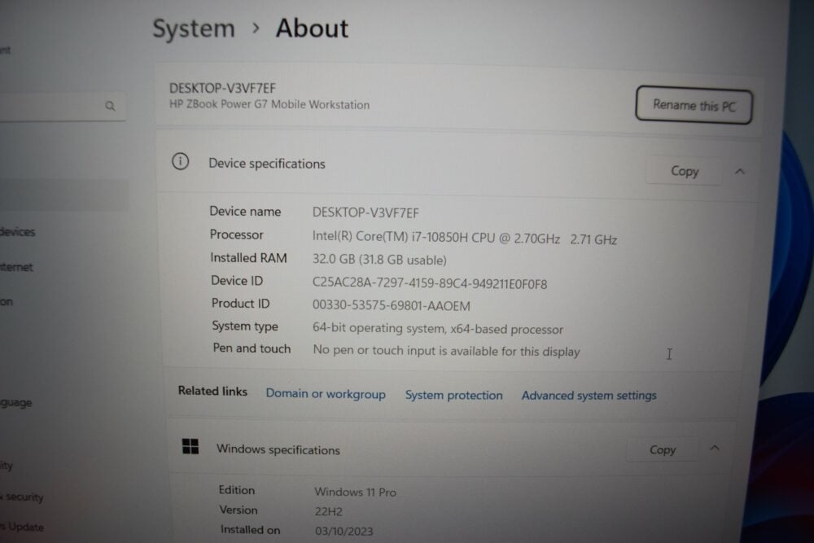Screen dimensions: 814x543
Task: Rename this PC
Action: click(x=694, y=105)
